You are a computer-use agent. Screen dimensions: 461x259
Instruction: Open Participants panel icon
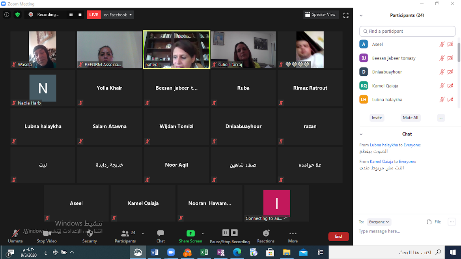(x=125, y=234)
